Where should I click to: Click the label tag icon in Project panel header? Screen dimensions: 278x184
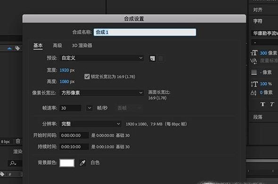pos(17,48)
